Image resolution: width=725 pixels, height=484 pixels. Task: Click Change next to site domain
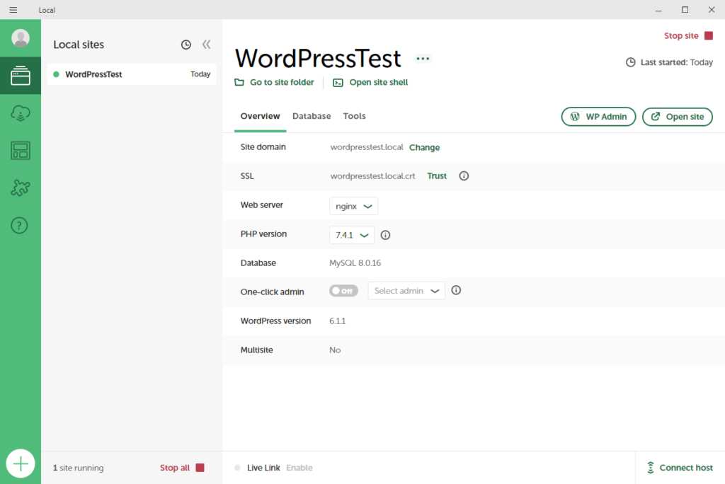tap(424, 148)
